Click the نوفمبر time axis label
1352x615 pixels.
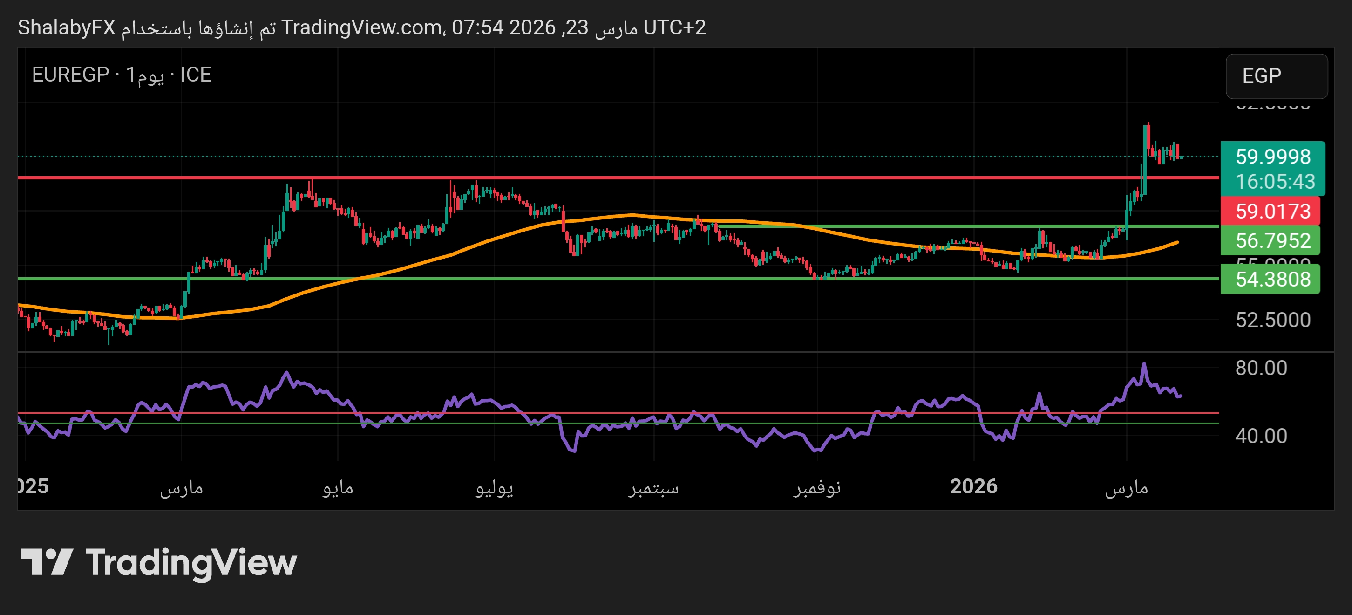(817, 487)
